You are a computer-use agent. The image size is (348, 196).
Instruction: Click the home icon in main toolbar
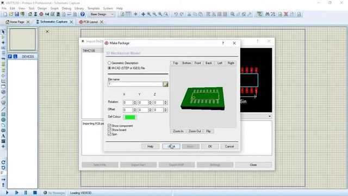click(x=30, y=14)
